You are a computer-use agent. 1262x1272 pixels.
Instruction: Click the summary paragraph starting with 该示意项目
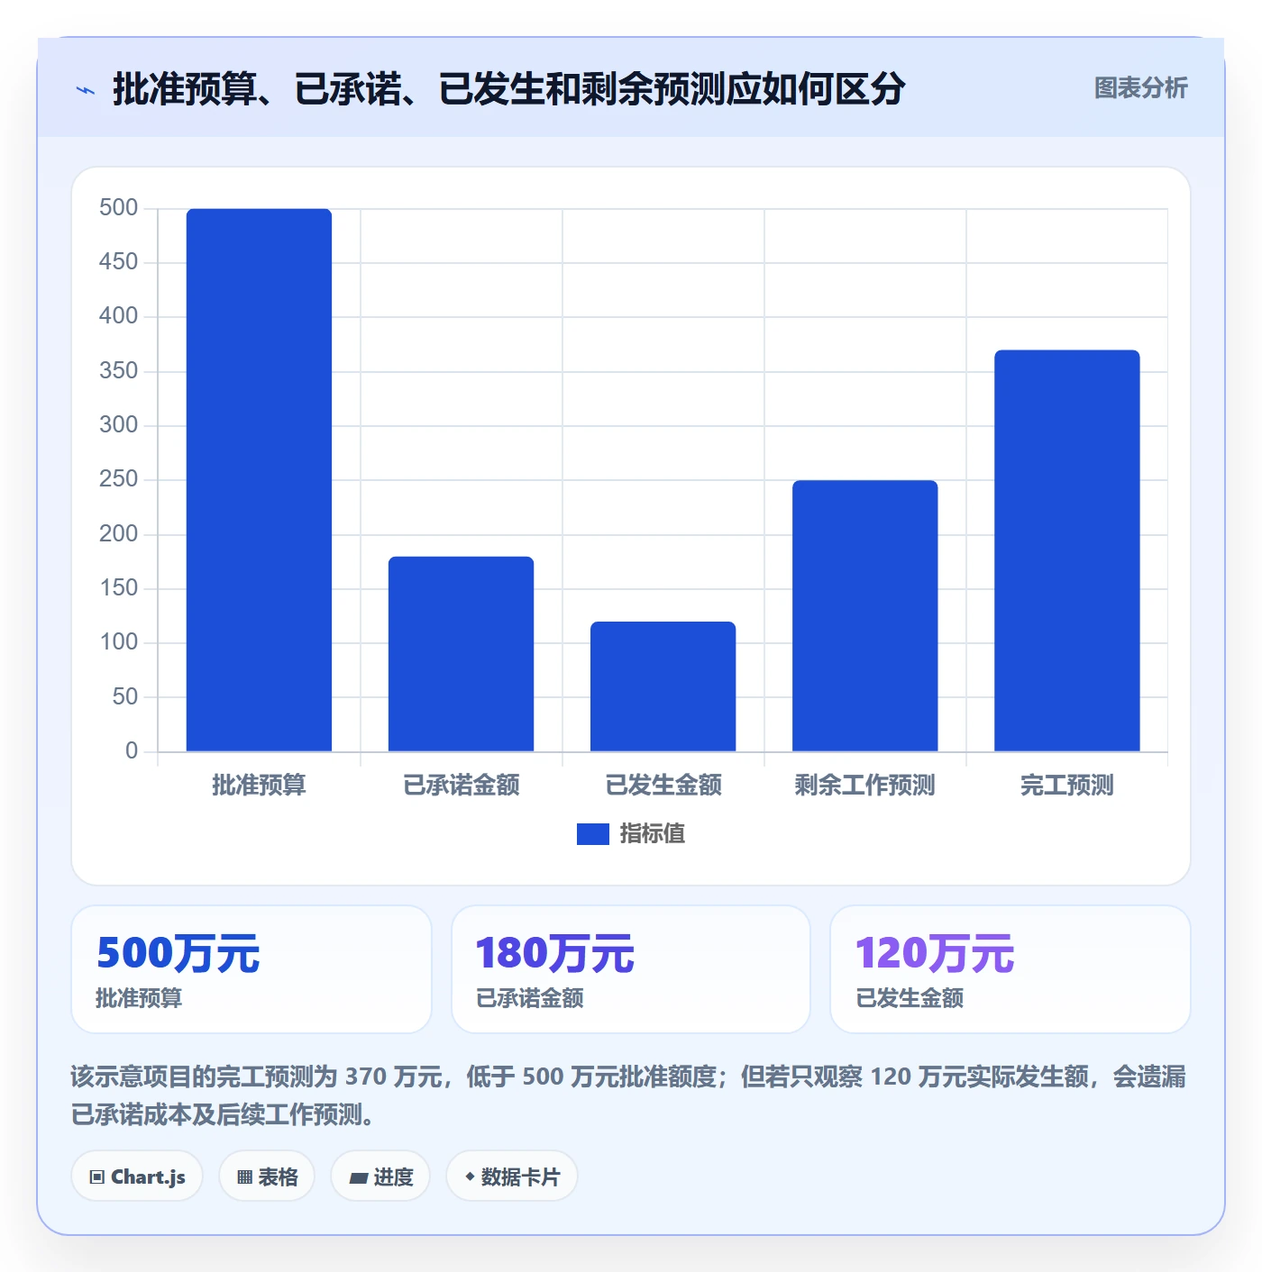point(628,1095)
